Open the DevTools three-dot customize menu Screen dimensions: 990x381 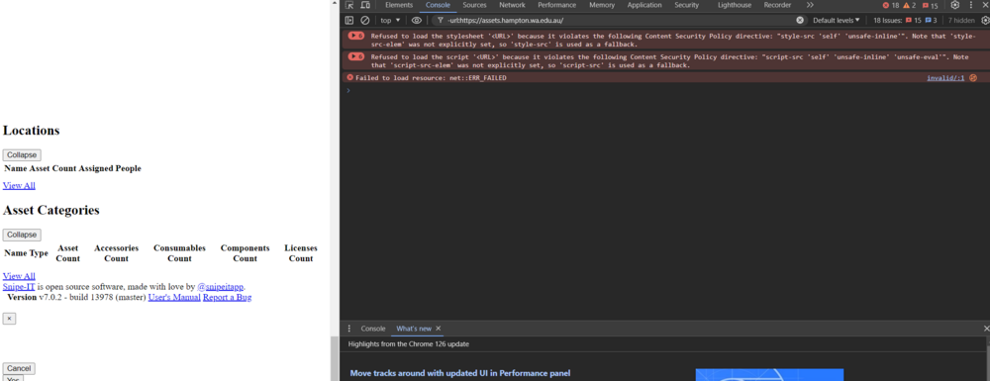(x=971, y=5)
